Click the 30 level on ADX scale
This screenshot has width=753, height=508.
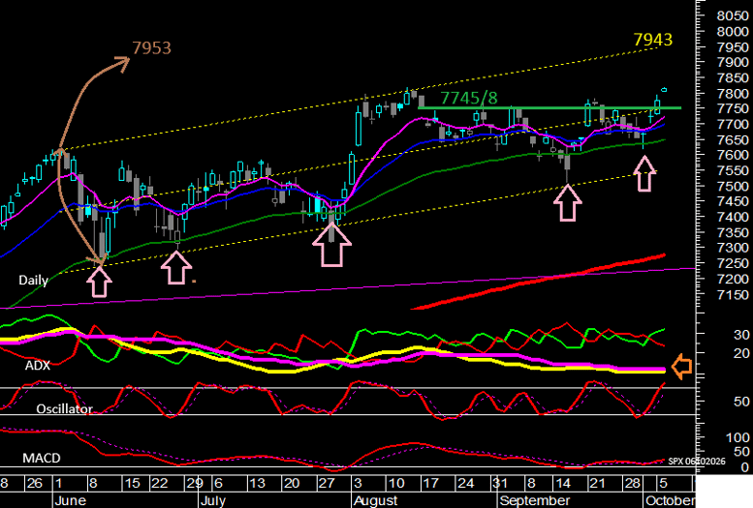click(741, 335)
